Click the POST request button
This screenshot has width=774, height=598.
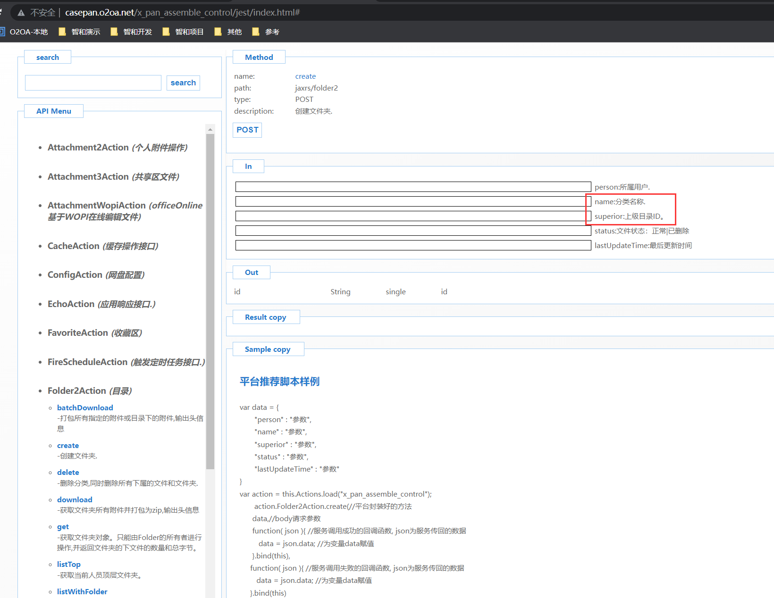pos(247,130)
